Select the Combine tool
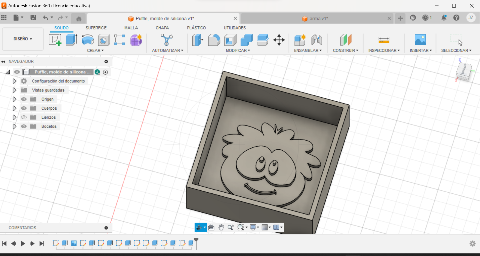Image resolution: width=480 pixels, height=256 pixels. (x=246, y=40)
